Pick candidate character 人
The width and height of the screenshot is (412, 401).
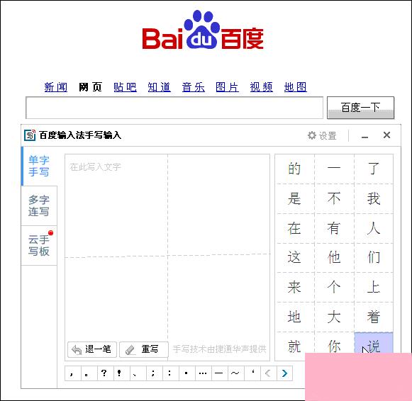(374, 228)
